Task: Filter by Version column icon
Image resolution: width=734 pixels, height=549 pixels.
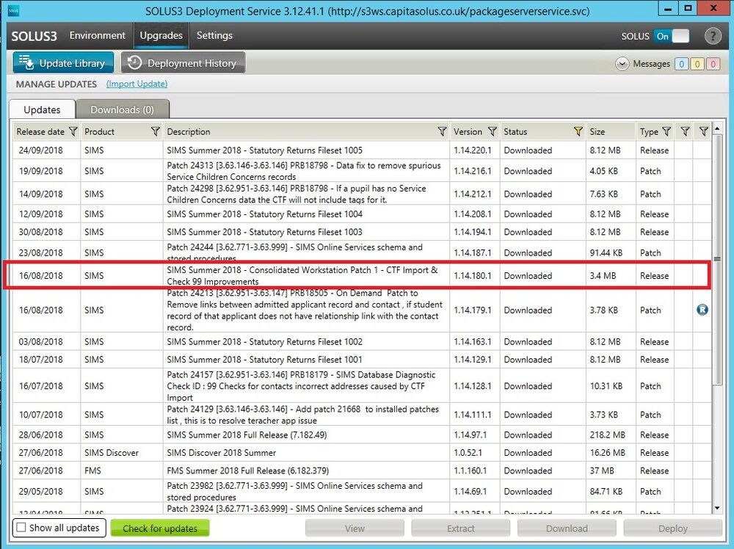Action: click(x=492, y=131)
